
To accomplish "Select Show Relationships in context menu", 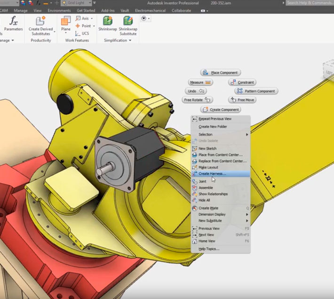I will click(213, 194).
